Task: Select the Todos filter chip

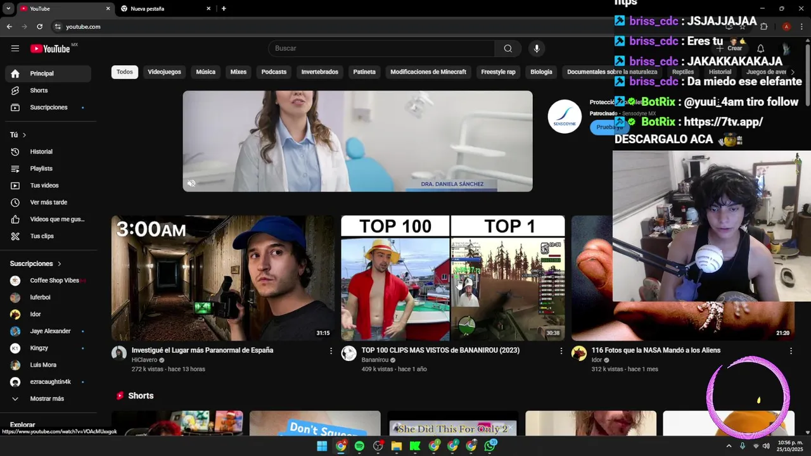Action: tap(125, 72)
